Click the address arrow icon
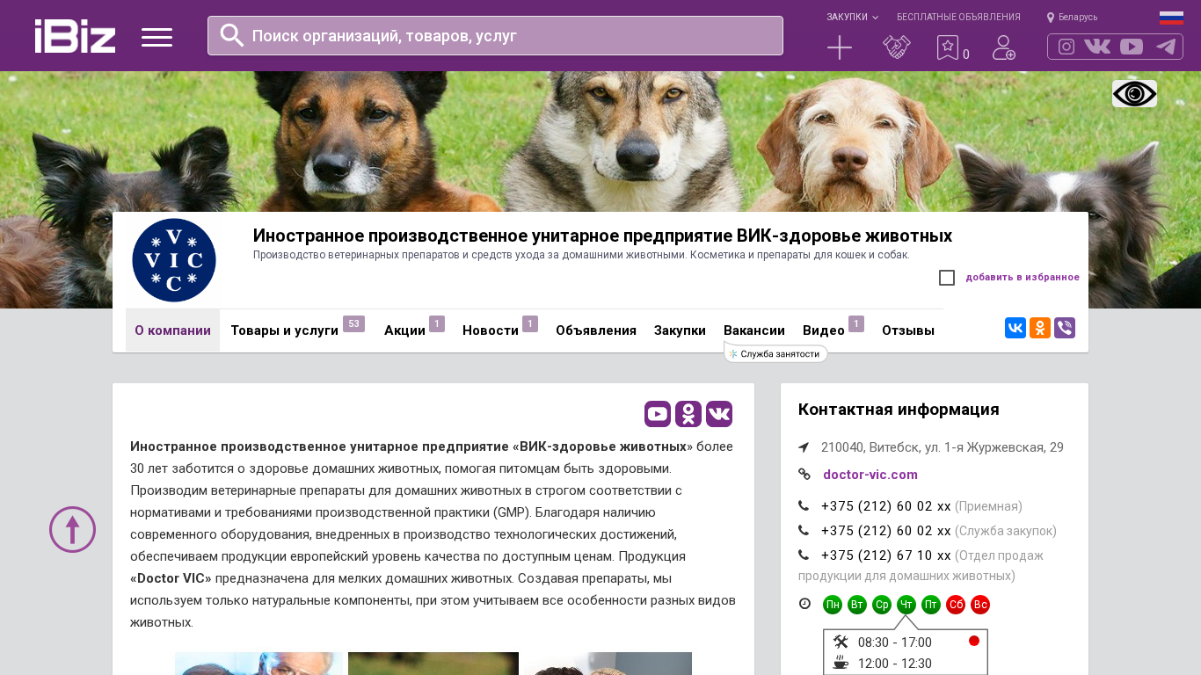The width and height of the screenshot is (1201, 675). pos(804,447)
